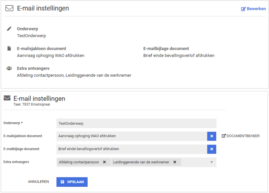Screen dimensions: 269x193
Task: Open the E-mailsjabloon document selector in form
Action: point(132,136)
